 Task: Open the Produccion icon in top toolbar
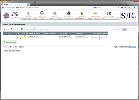click(28, 13)
